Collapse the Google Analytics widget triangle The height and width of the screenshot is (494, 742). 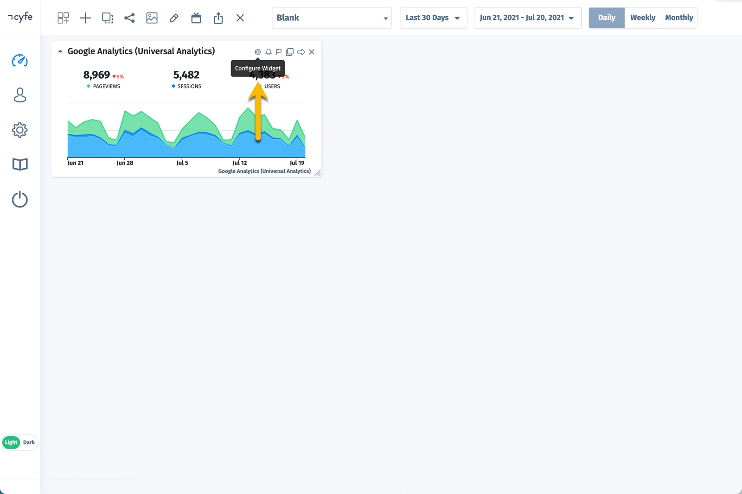point(60,51)
